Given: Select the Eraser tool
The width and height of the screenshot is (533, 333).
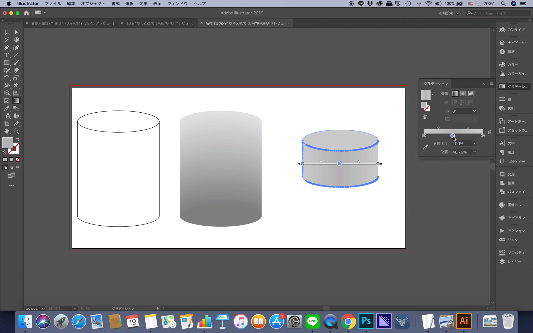Looking at the screenshot, I should pyautogui.click(x=16, y=70).
